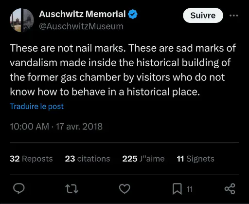Open the share icon options

230,189
